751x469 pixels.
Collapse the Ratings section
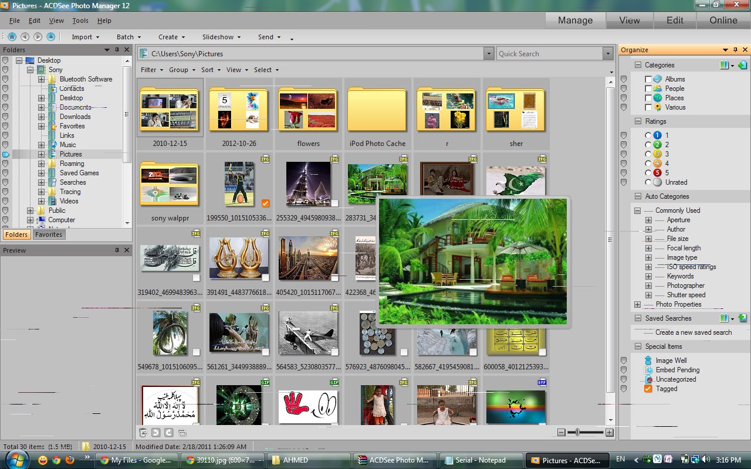click(638, 121)
